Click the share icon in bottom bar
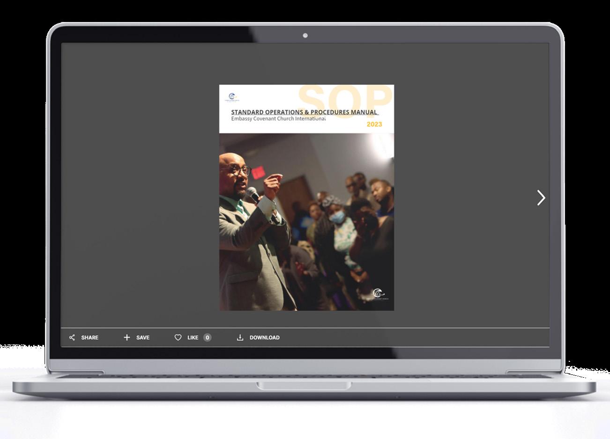This screenshot has width=610, height=439. tap(72, 337)
